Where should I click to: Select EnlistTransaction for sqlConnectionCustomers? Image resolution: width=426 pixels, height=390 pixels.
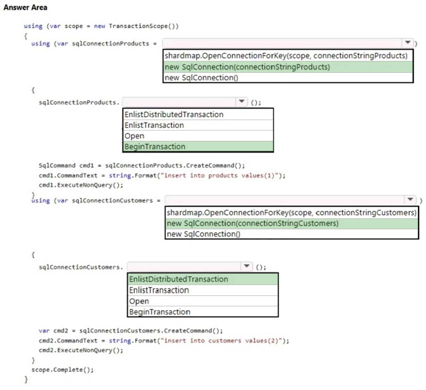[x=203, y=290]
